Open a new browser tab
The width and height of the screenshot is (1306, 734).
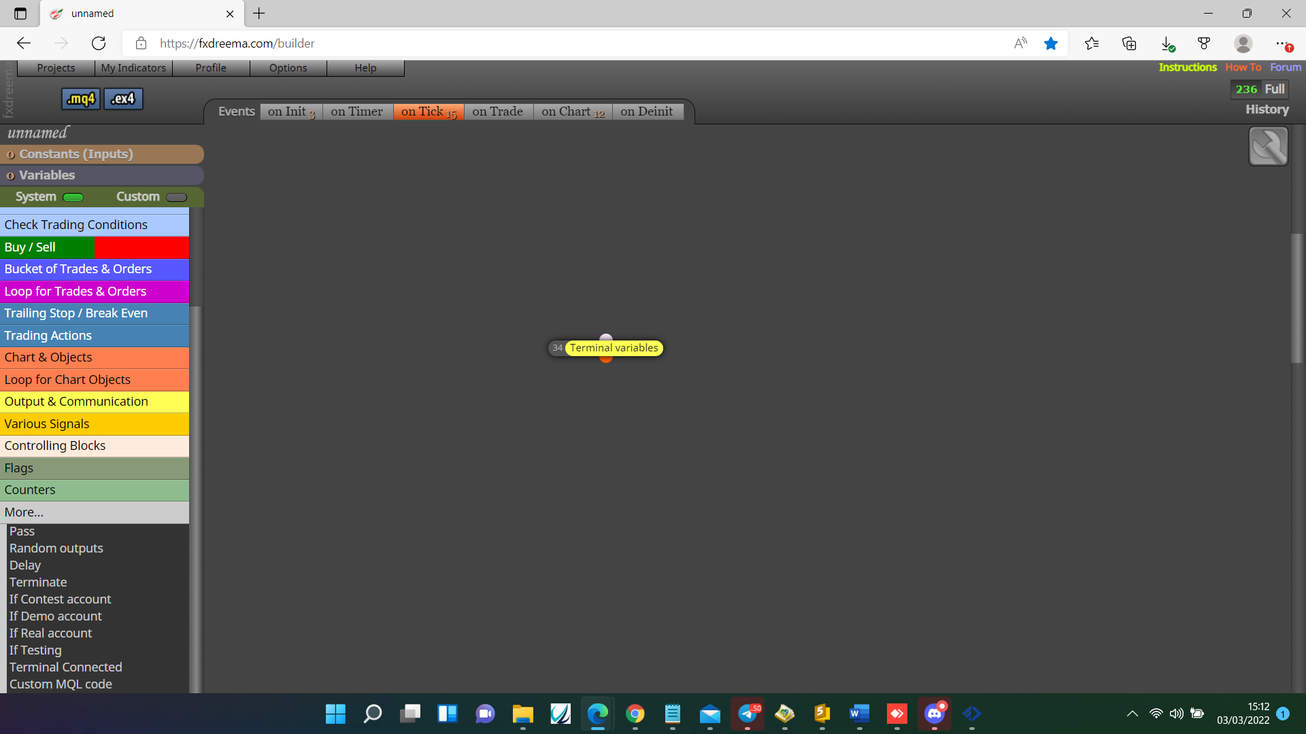[259, 14]
